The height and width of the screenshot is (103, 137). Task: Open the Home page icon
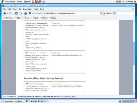25,13
